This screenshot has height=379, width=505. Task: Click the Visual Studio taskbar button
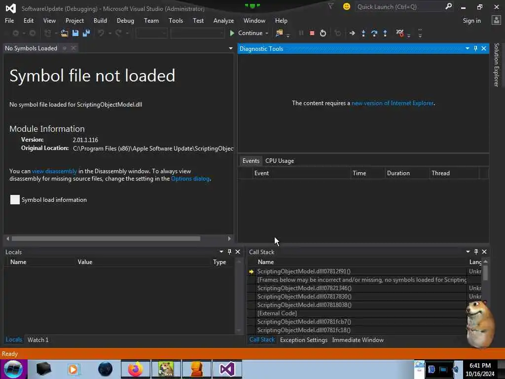click(x=227, y=369)
